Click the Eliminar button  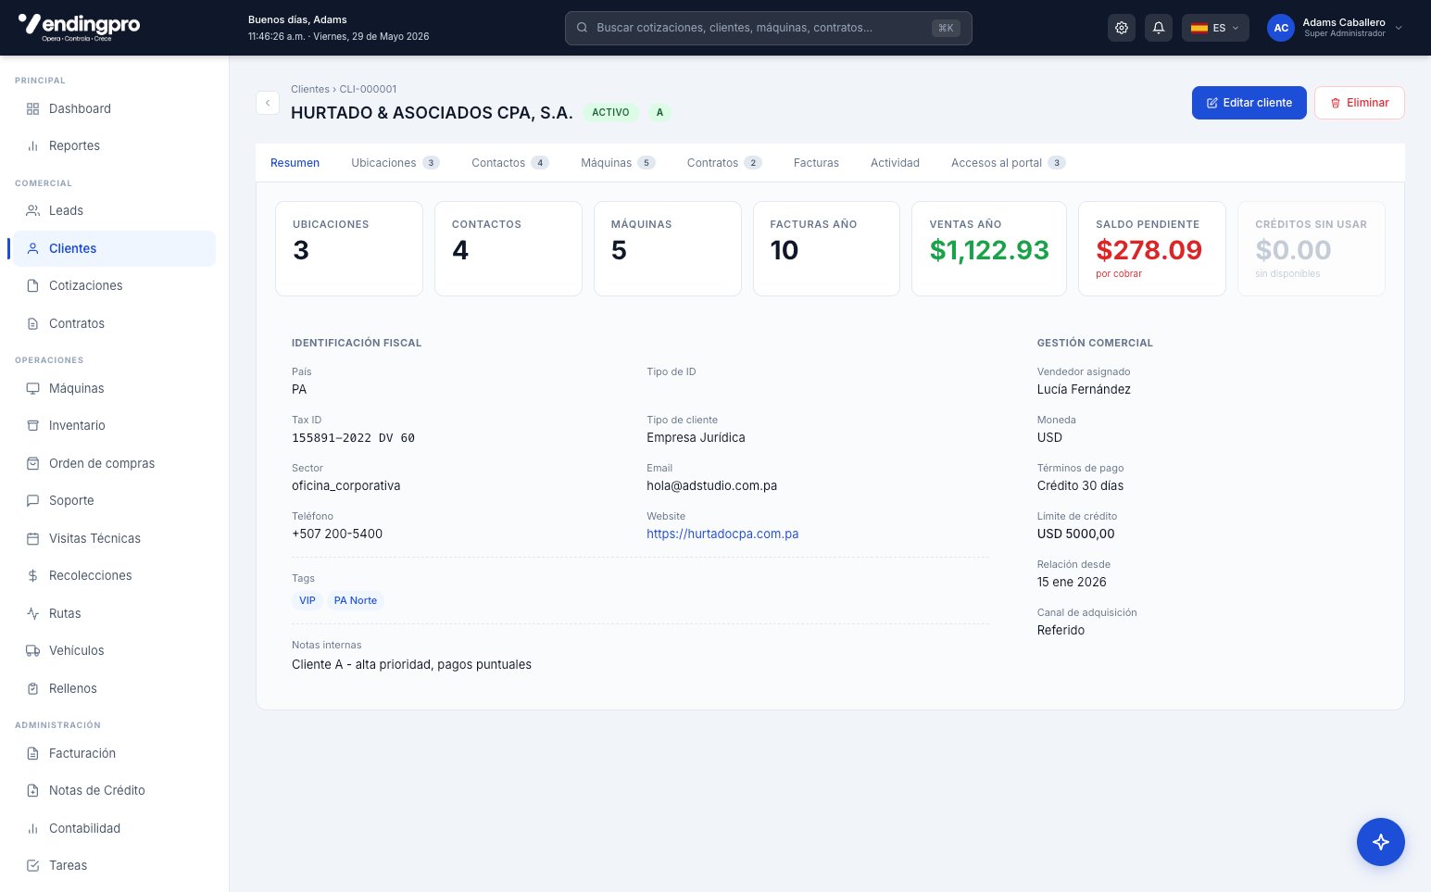[x=1359, y=103]
